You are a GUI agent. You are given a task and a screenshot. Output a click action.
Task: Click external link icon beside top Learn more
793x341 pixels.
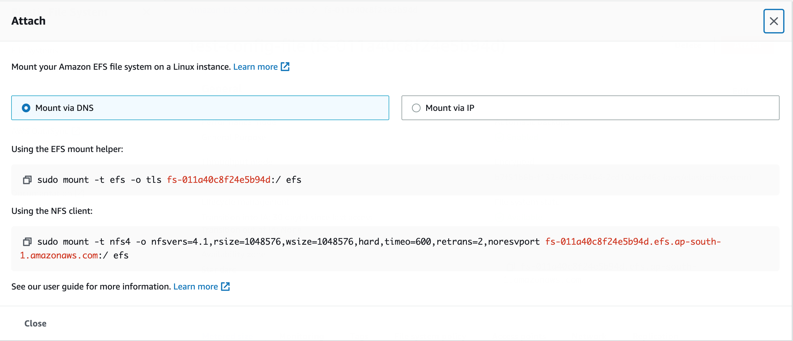click(285, 67)
